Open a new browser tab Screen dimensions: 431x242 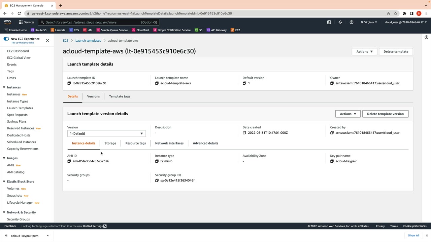pyautogui.click(x=61, y=5)
